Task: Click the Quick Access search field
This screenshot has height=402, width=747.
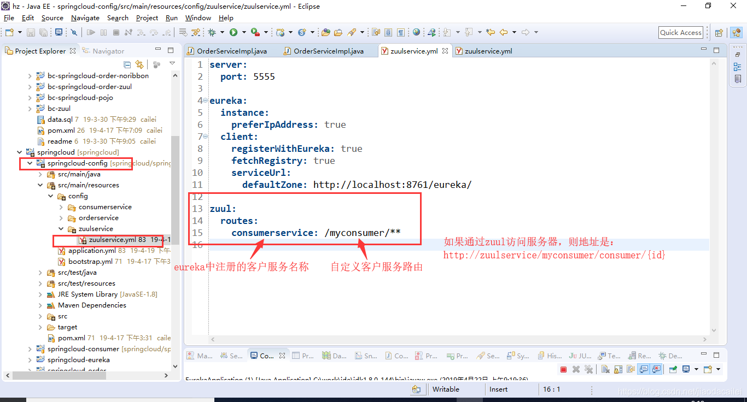Action: (x=681, y=32)
